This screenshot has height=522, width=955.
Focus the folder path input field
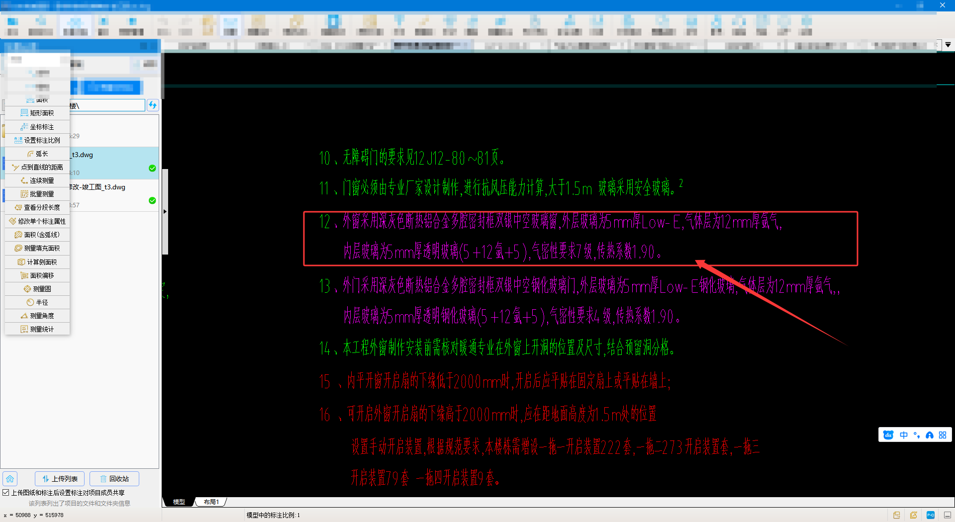(x=106, y=105)
